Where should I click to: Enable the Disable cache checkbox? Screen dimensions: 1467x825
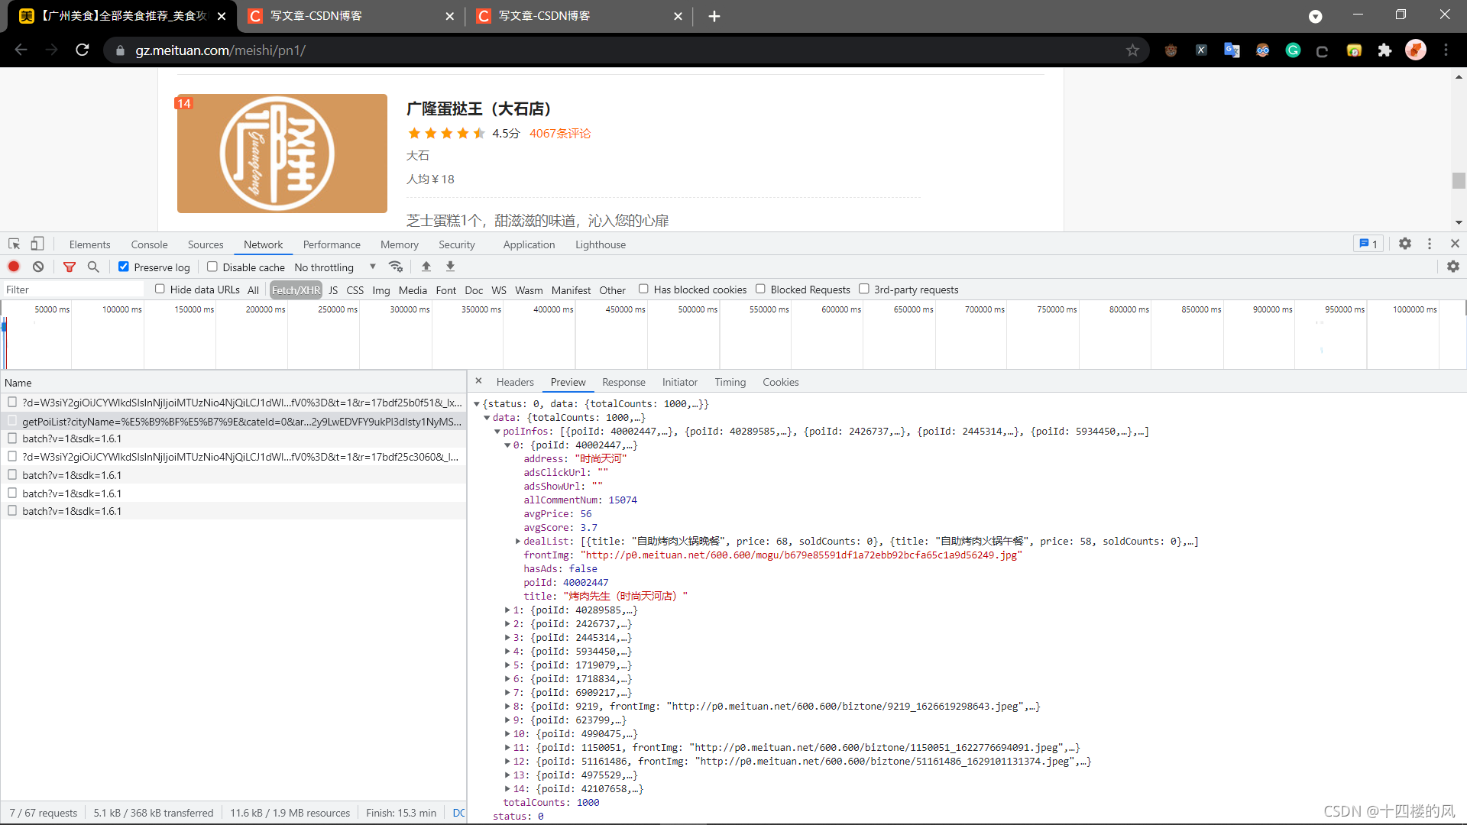coord(212,267)
